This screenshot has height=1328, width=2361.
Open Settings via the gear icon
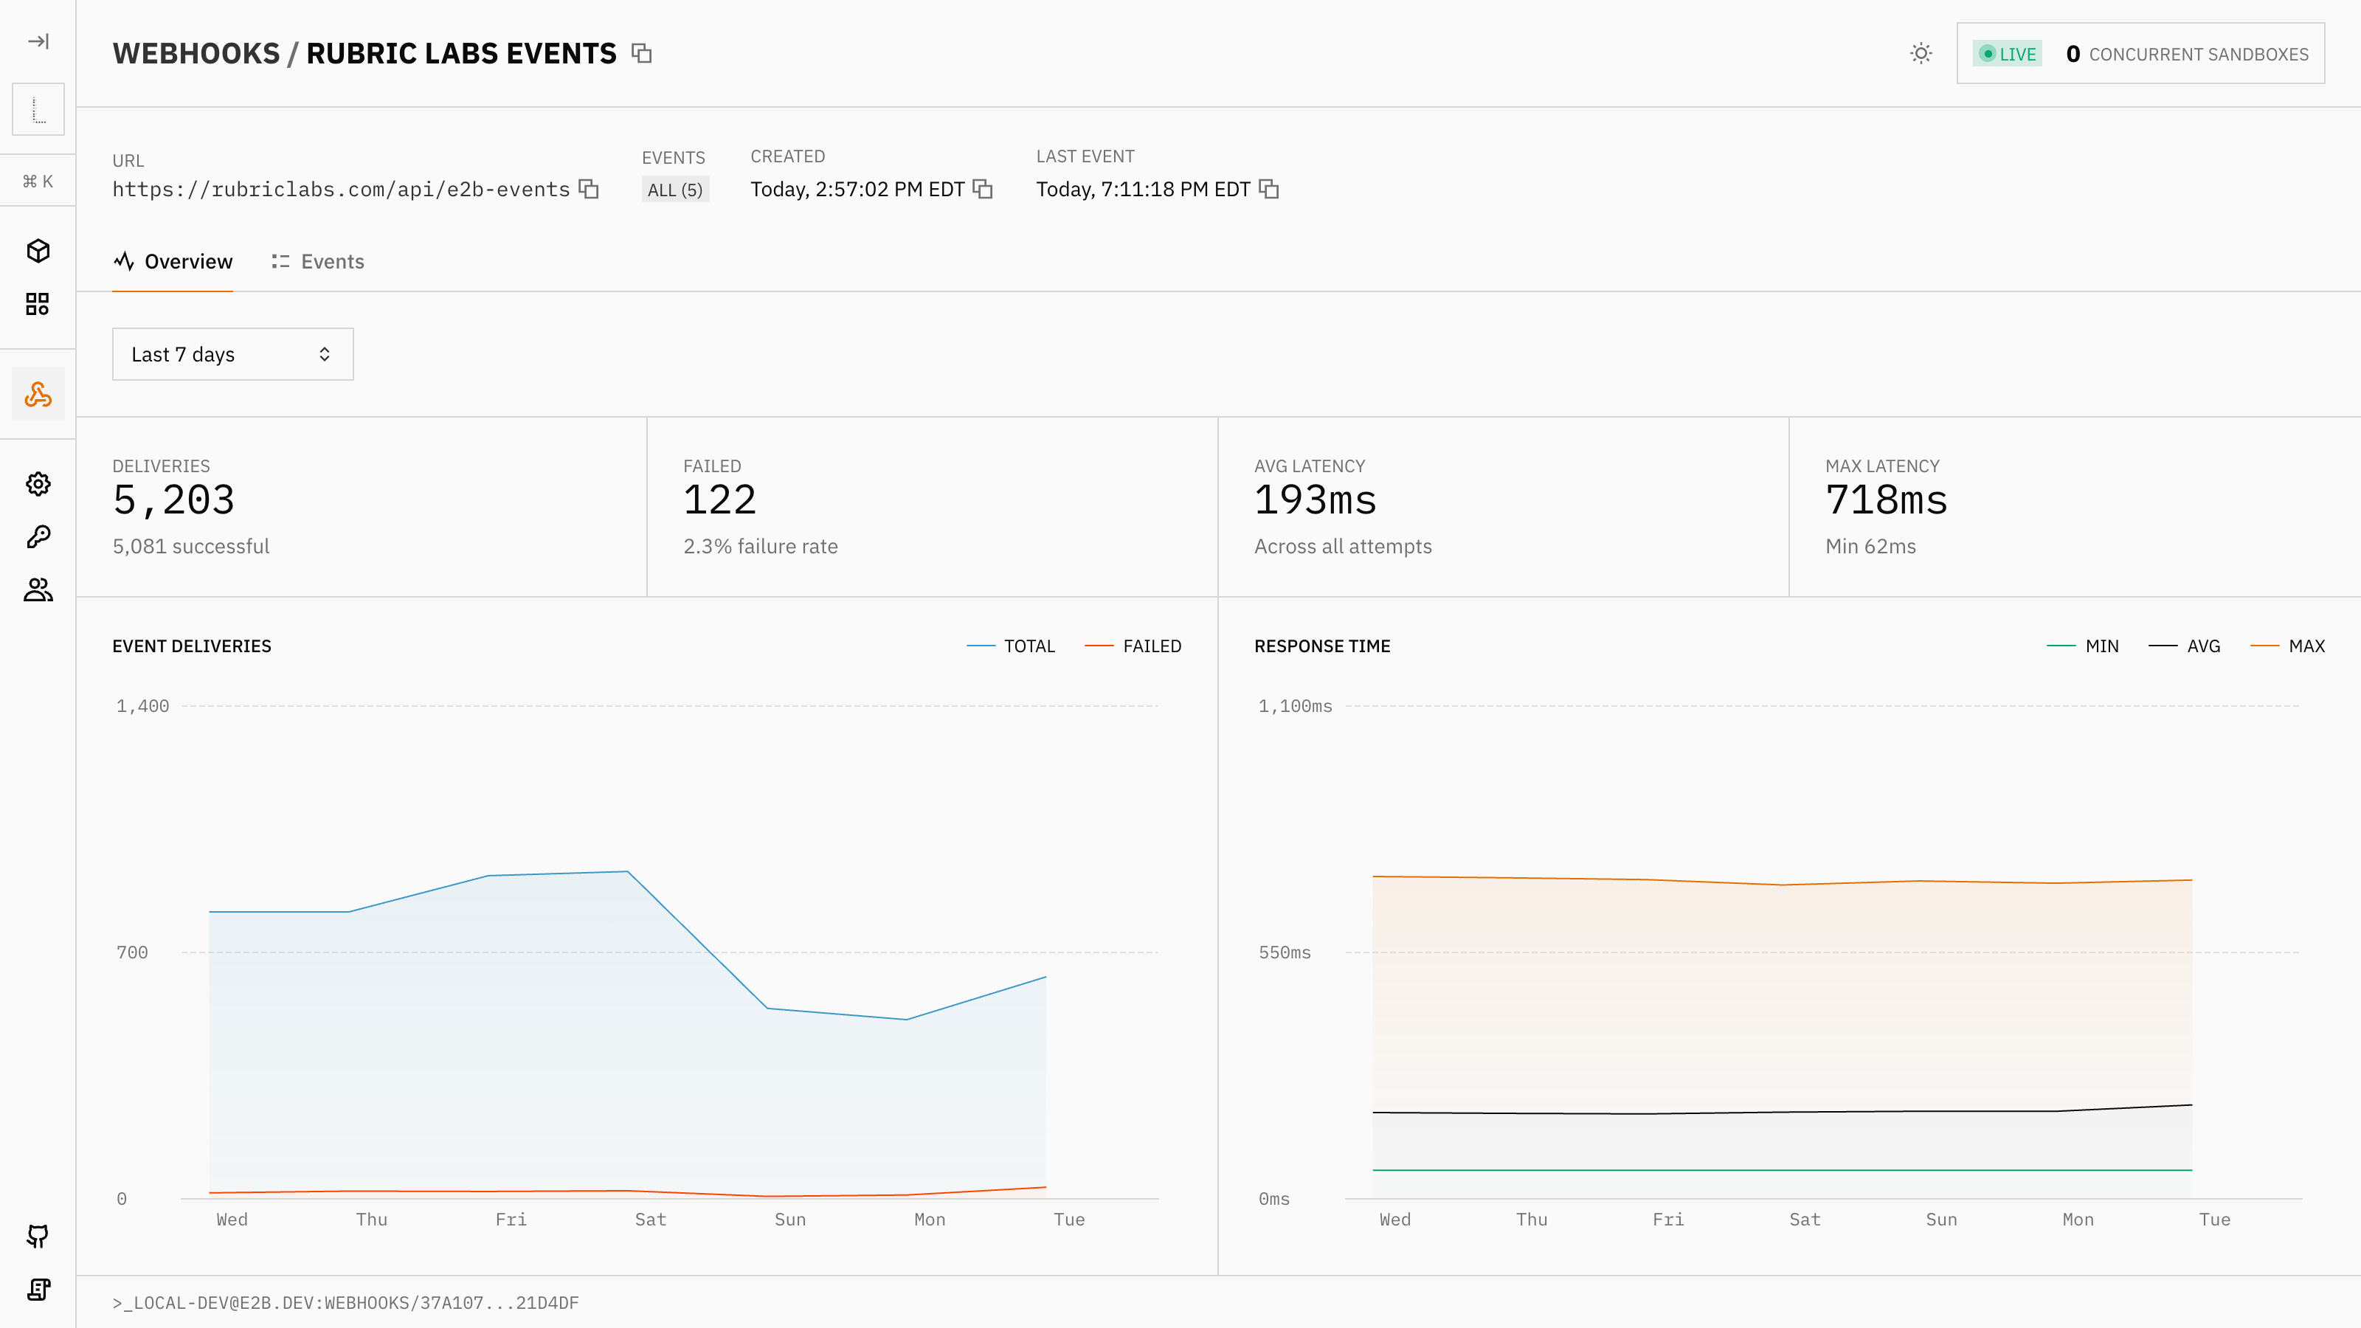(x=38, y=484)
